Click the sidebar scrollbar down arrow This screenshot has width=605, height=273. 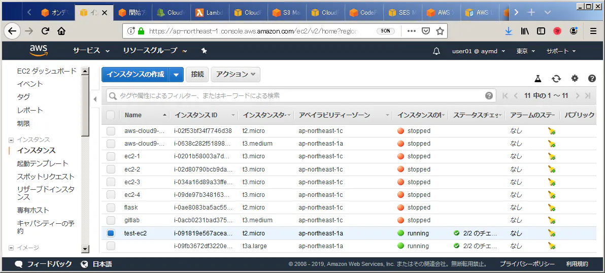[x=85, y=249]
